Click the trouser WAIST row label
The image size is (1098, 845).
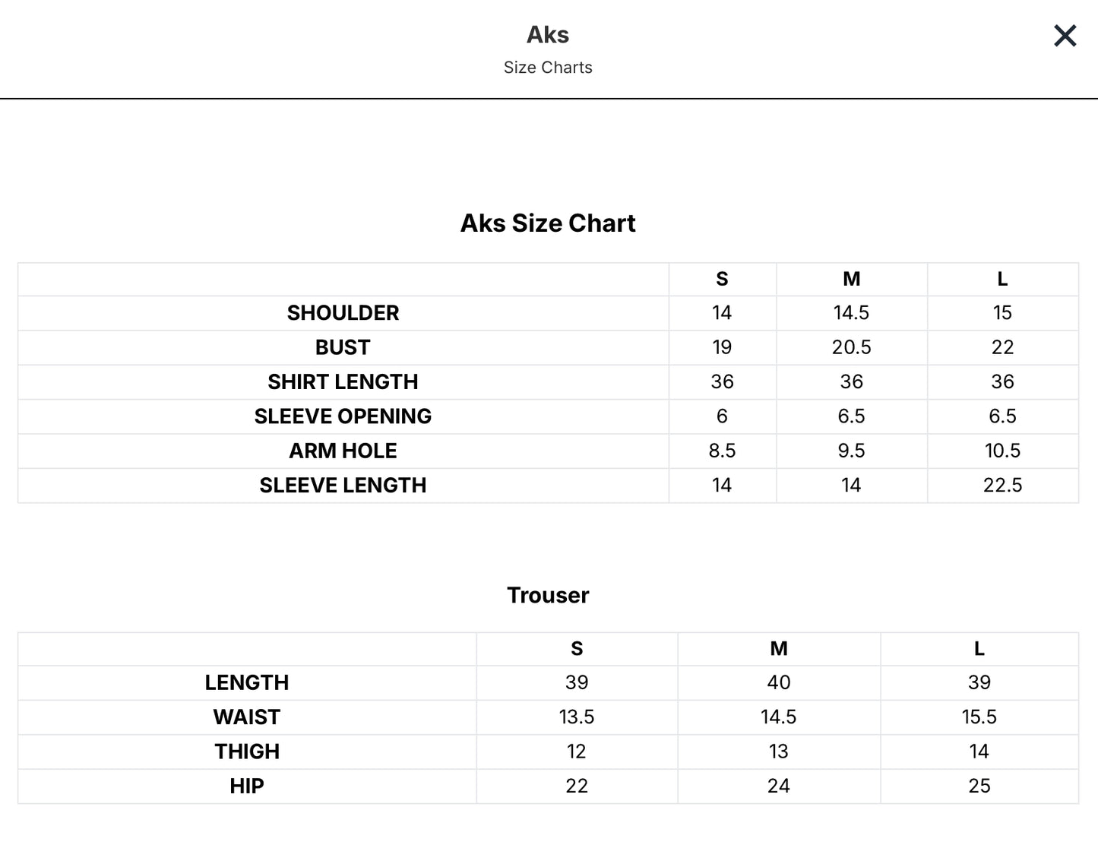point(247,717)
